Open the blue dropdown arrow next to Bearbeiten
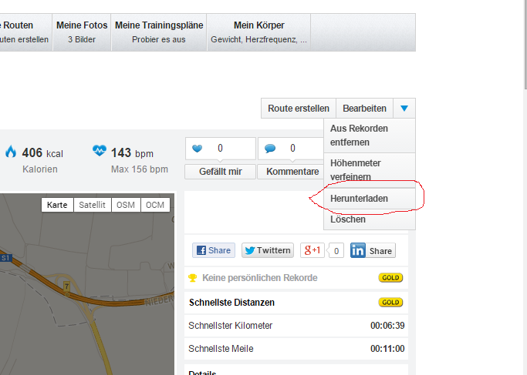Screen dimensions: 527x375 coord(404,109)
